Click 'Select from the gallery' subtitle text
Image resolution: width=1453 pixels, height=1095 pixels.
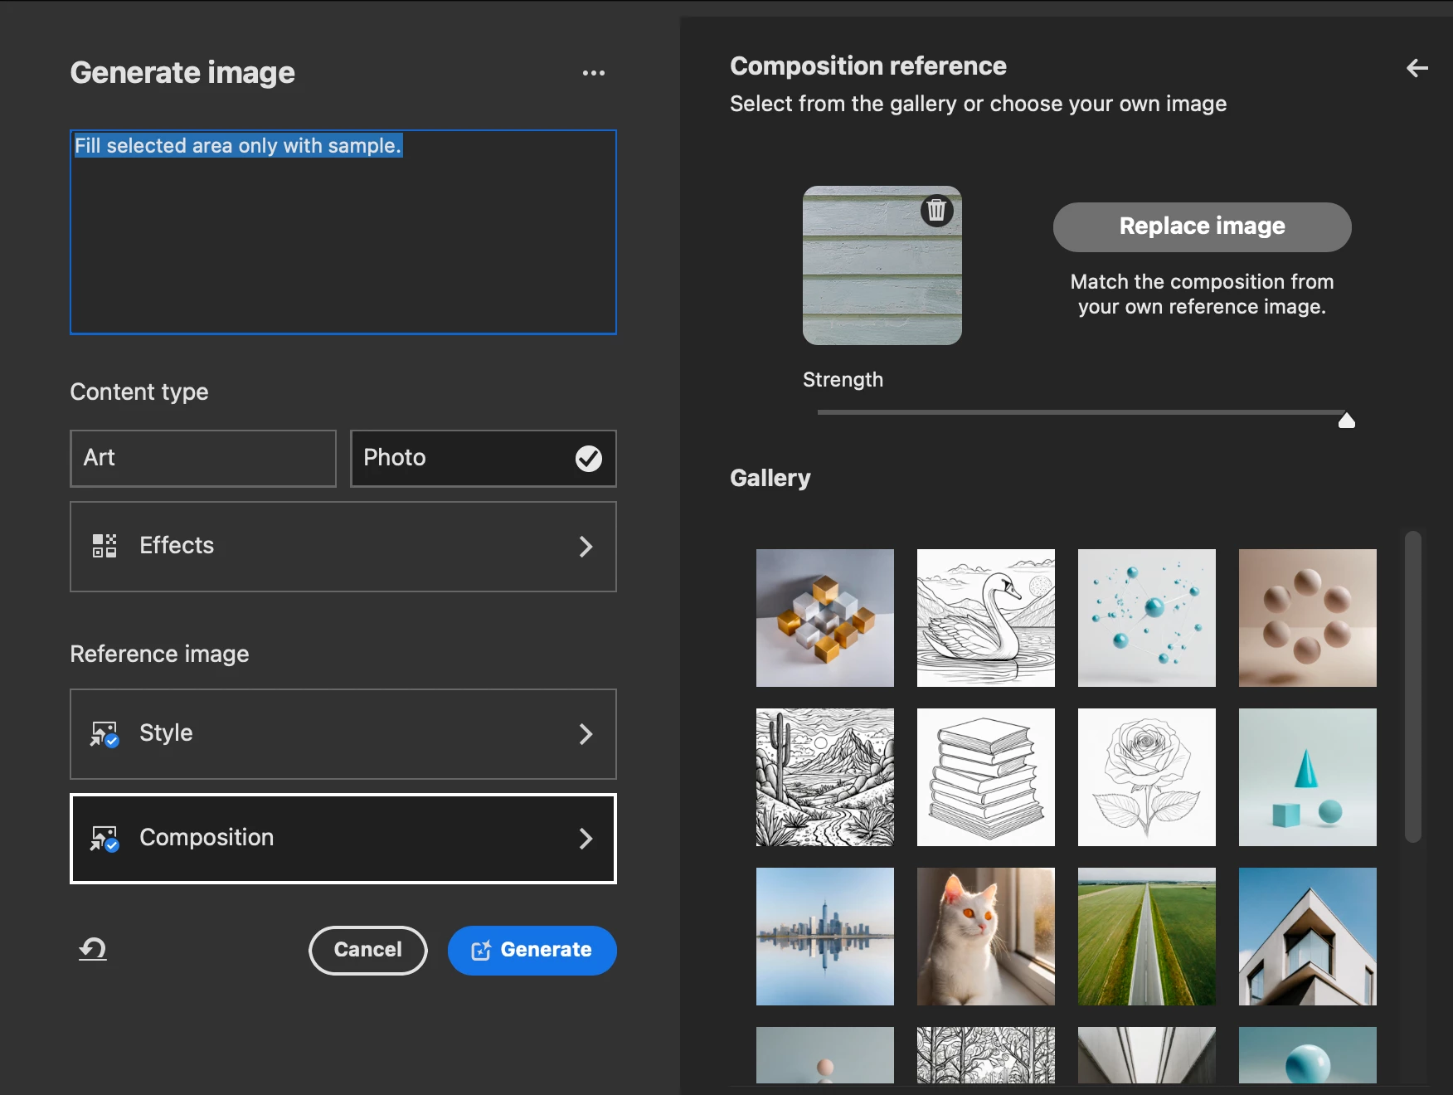coord(979,105)
